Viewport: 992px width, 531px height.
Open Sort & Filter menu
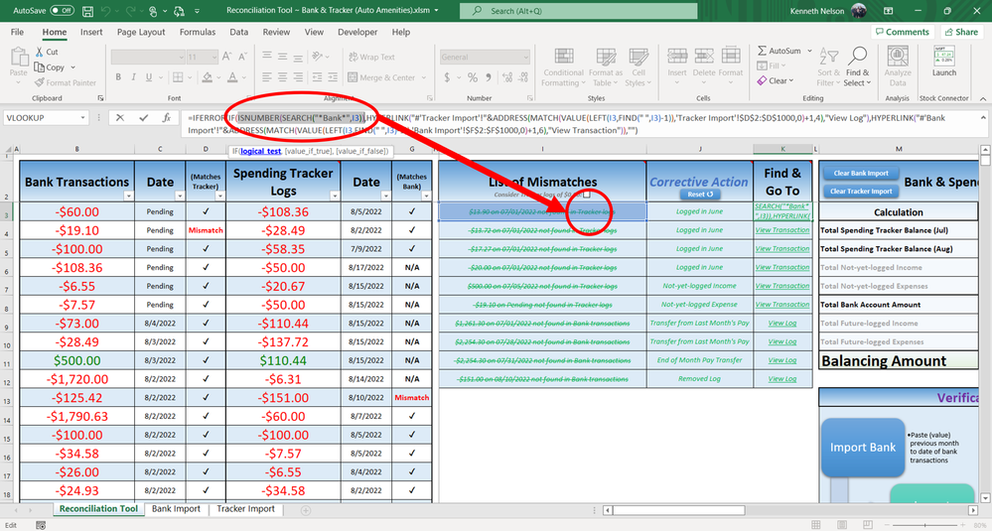827,67
